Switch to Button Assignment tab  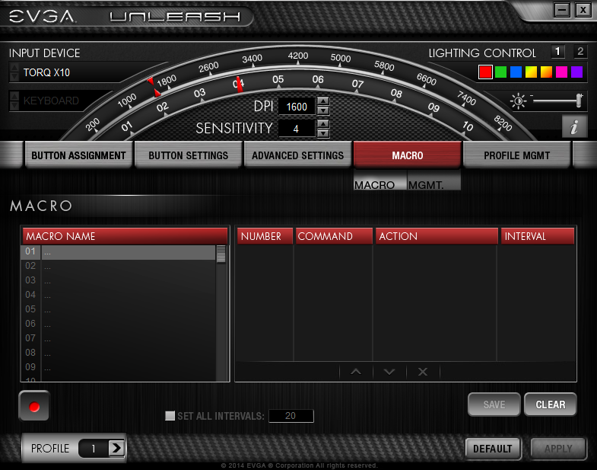click(78, 155)
